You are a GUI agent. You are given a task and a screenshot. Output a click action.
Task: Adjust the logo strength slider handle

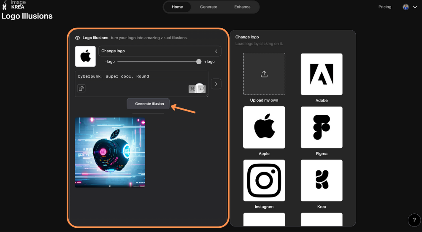(x=199, y=62)
